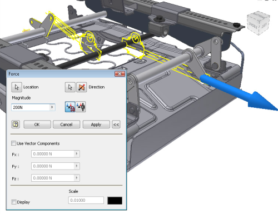Confirm the force with OK
278x214 pixels.
[37, 125]
